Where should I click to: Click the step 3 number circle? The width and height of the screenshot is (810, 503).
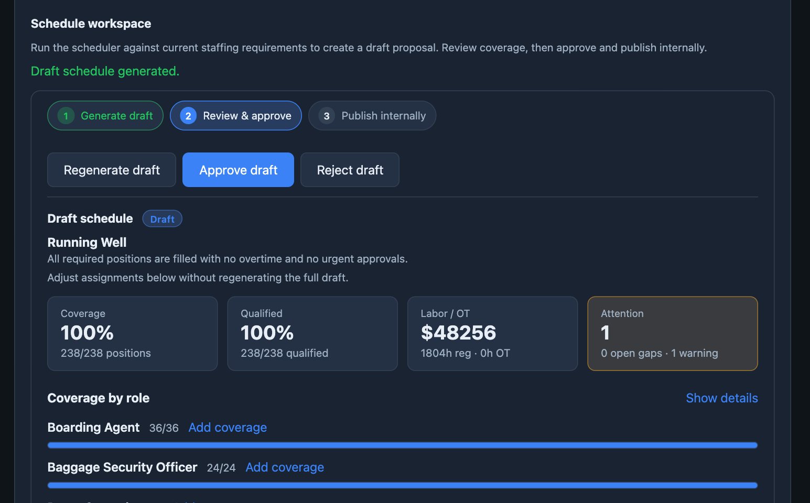tap(327, 116)
